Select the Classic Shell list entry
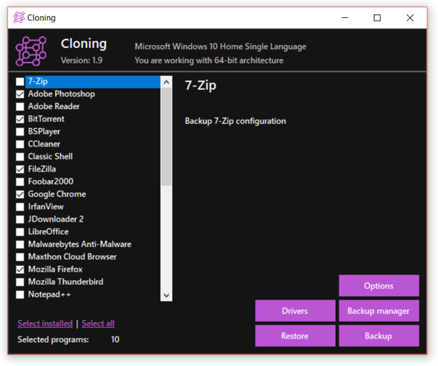 click(x=50, y=157)
